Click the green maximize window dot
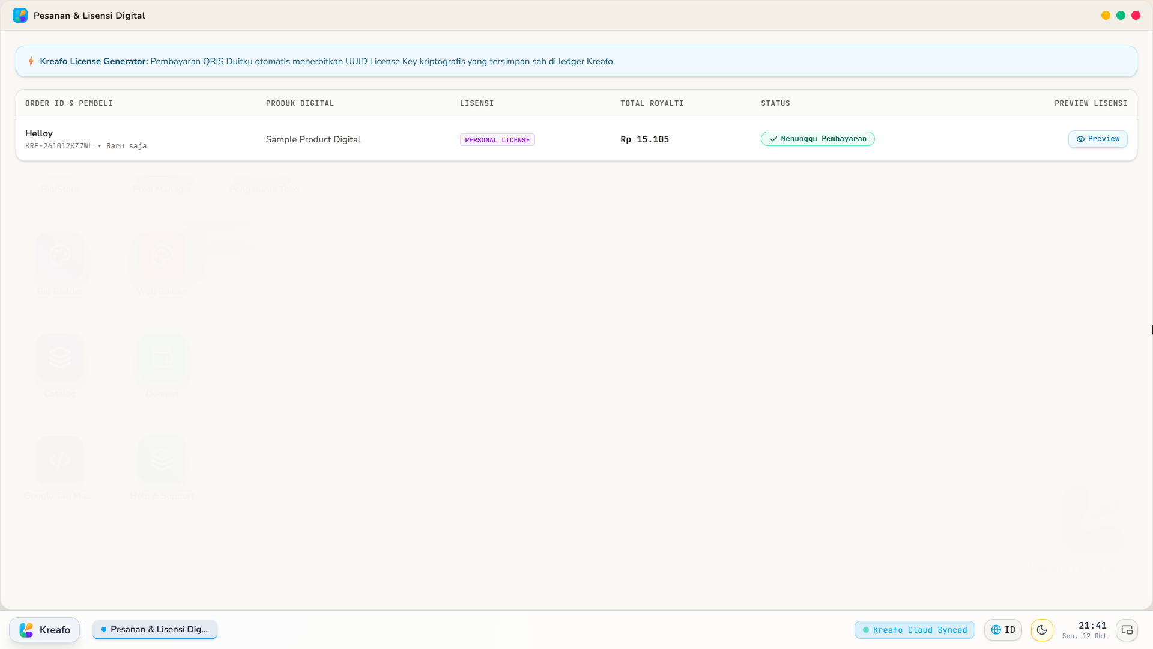Image resolution: width=1153 pixels, height=649 pixels. [1121, 16]
